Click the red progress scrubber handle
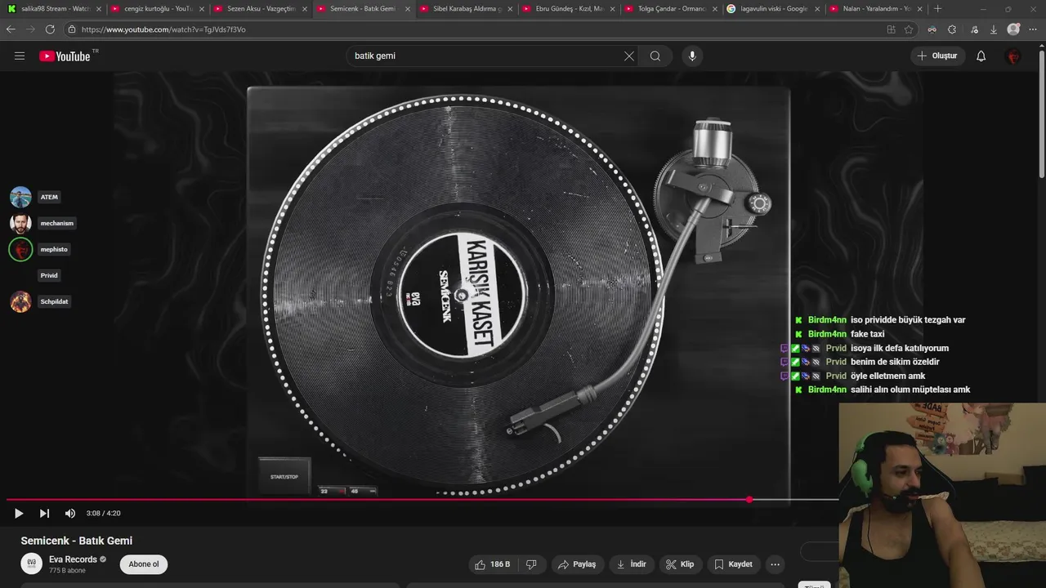The image size is (1046, 588). pos(749,499)
